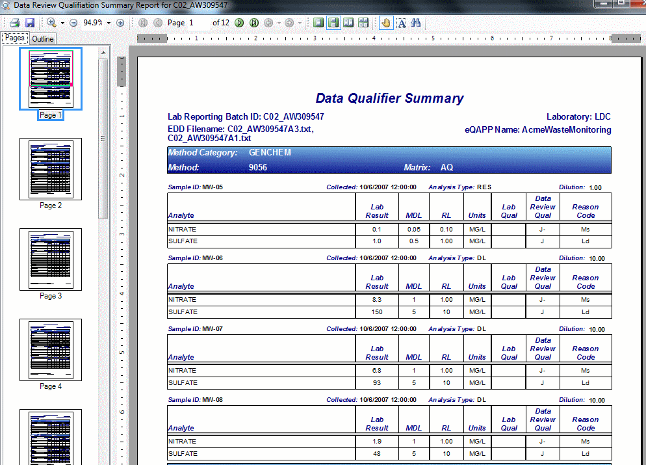The height and width of the screenshot is (465, 646).
Task: Go to the next page
Action: click(239, 23)
